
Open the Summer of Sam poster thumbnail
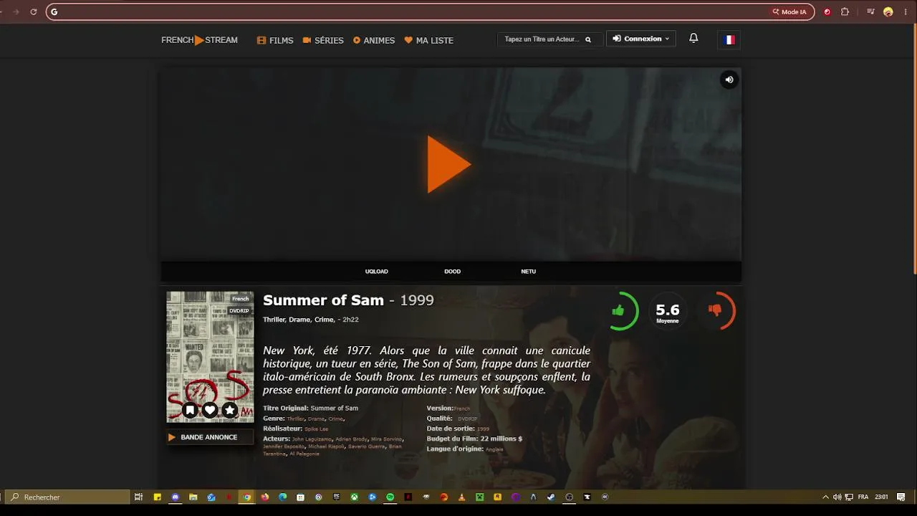[210, 357]
